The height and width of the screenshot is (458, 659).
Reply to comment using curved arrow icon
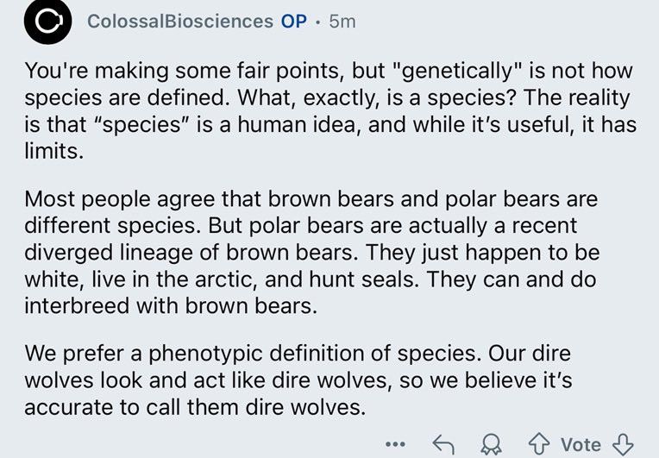443,444
